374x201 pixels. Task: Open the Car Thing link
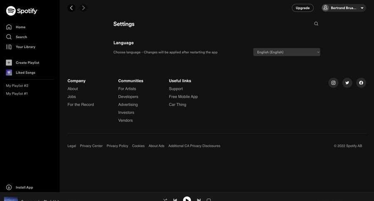(177, 104)
